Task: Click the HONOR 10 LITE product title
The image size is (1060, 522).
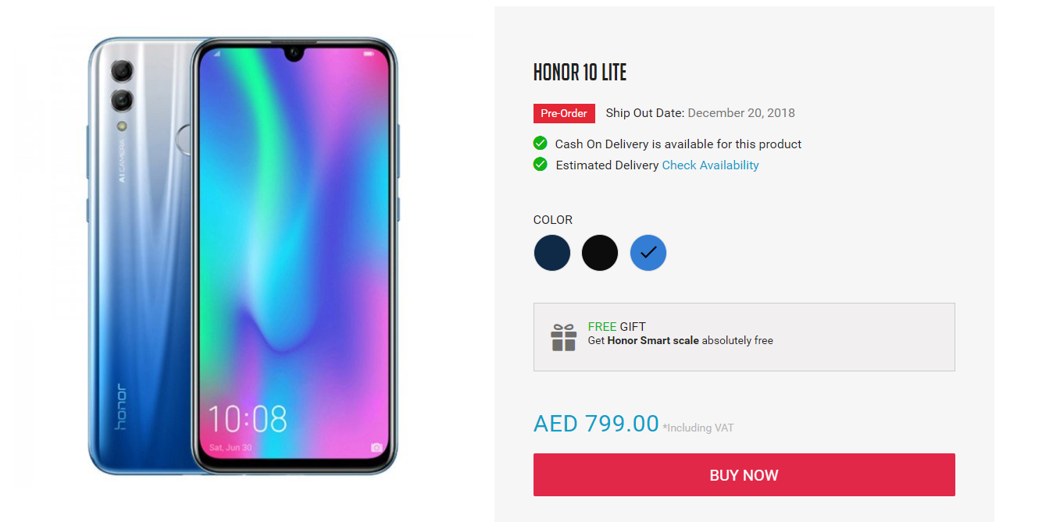Action: tap(580, 73)
